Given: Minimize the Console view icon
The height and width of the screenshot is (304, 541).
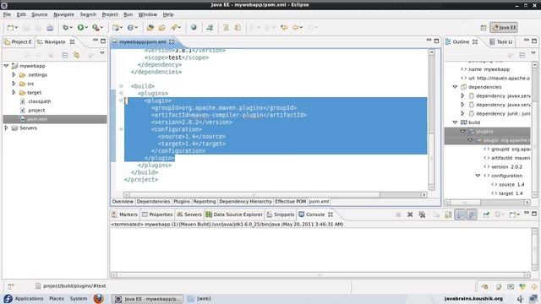Looking at the screenshot, I should click(x=527, y=214).
